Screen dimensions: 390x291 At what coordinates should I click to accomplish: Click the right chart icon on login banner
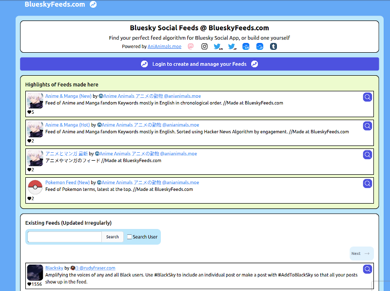point(254,64)
